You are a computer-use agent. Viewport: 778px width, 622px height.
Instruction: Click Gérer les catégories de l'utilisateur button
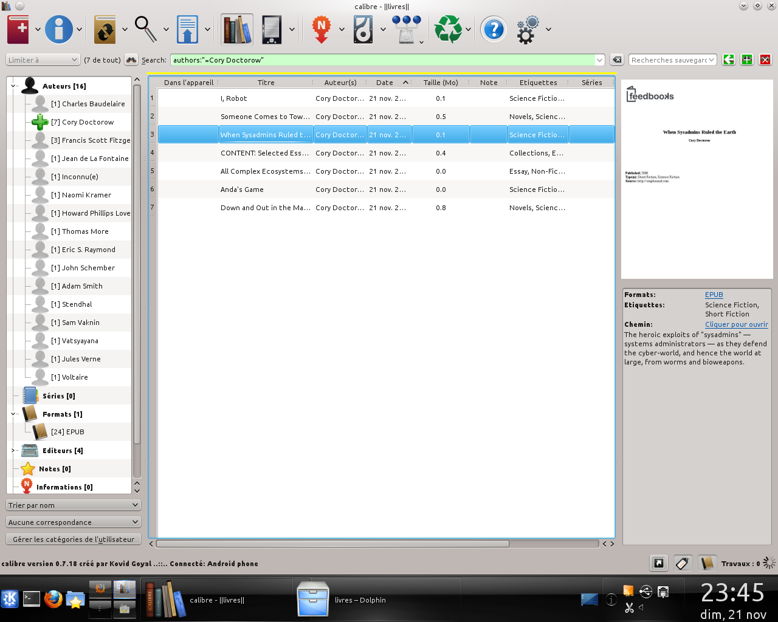pyautogui.click(x=74, y=539)
